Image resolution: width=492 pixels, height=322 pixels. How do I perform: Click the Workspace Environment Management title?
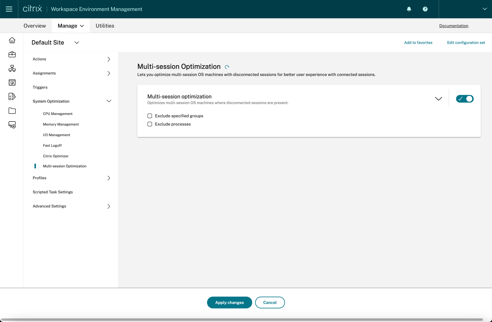[97, 9]
